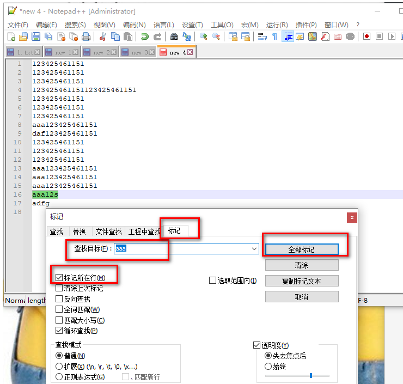The image size is (403, 384).
Task: Open the 文件 menu
Action: (x=18, y=25)
